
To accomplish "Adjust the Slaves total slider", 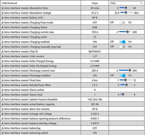I will pyautogui.click(x=126, y=94).
